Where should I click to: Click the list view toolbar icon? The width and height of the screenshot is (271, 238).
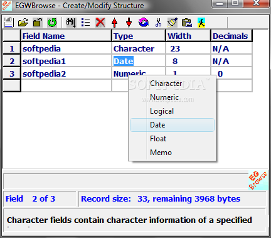(85, 22)
